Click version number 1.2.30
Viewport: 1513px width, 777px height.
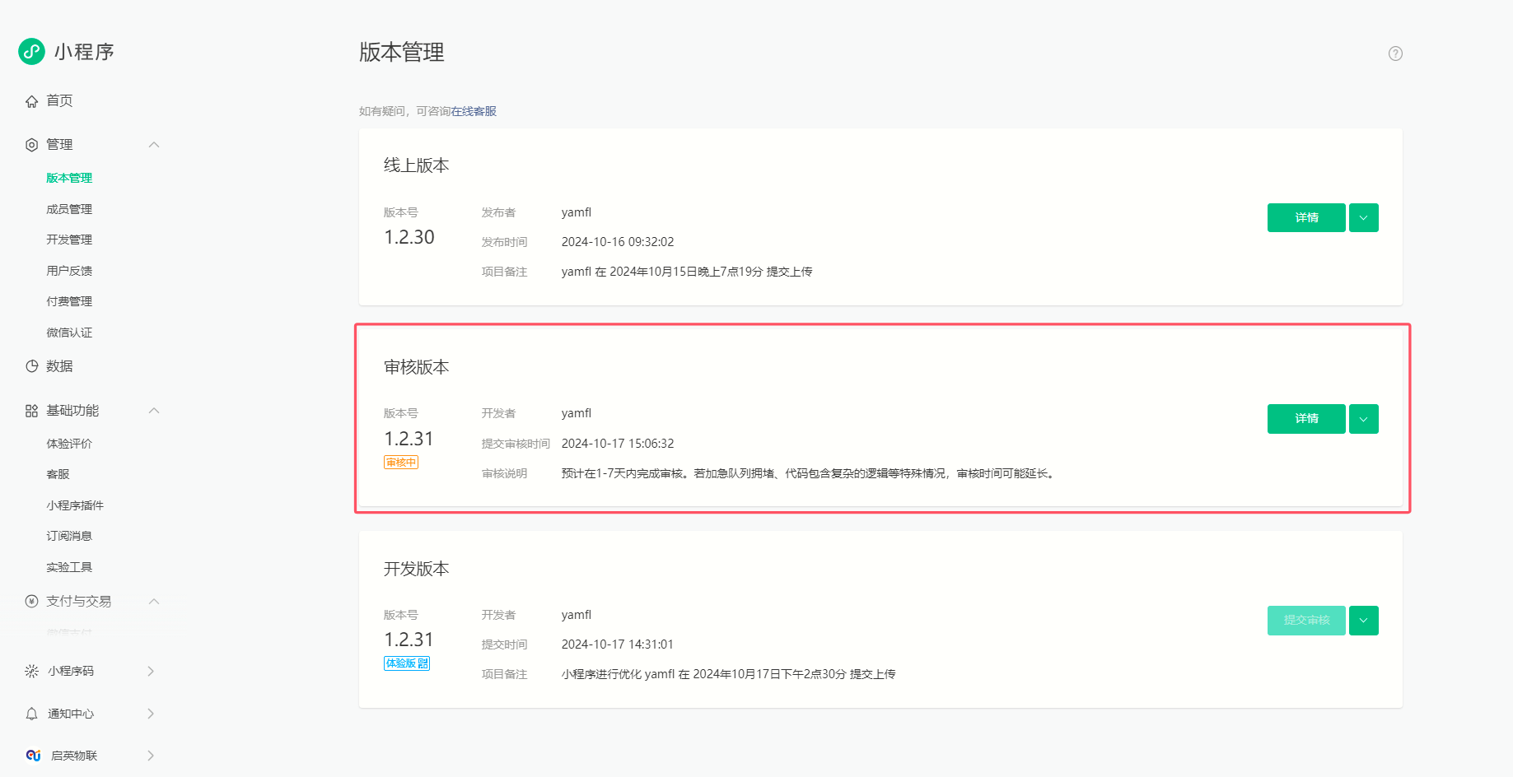pyautogui.click(x=409, y=237)
